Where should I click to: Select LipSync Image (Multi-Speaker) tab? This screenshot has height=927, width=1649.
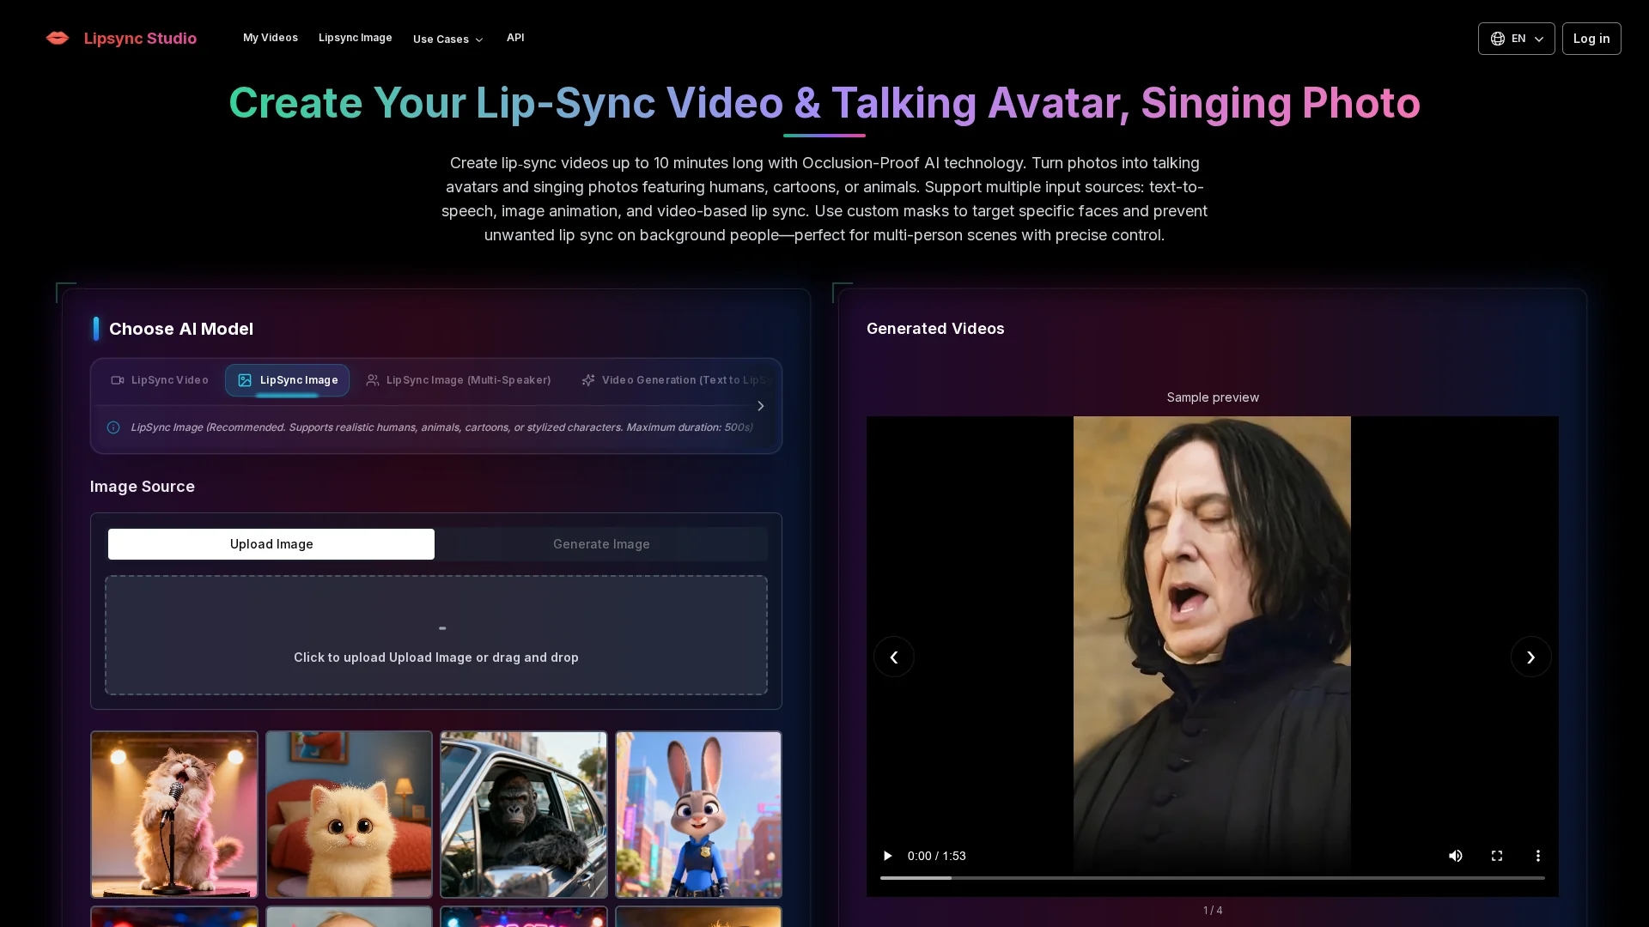tap(458, 380)
